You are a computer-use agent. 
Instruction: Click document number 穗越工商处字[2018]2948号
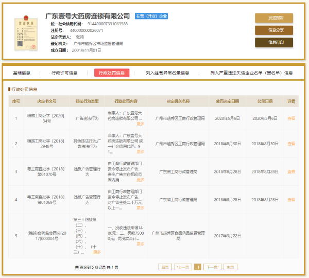click(x=46, y=144)
